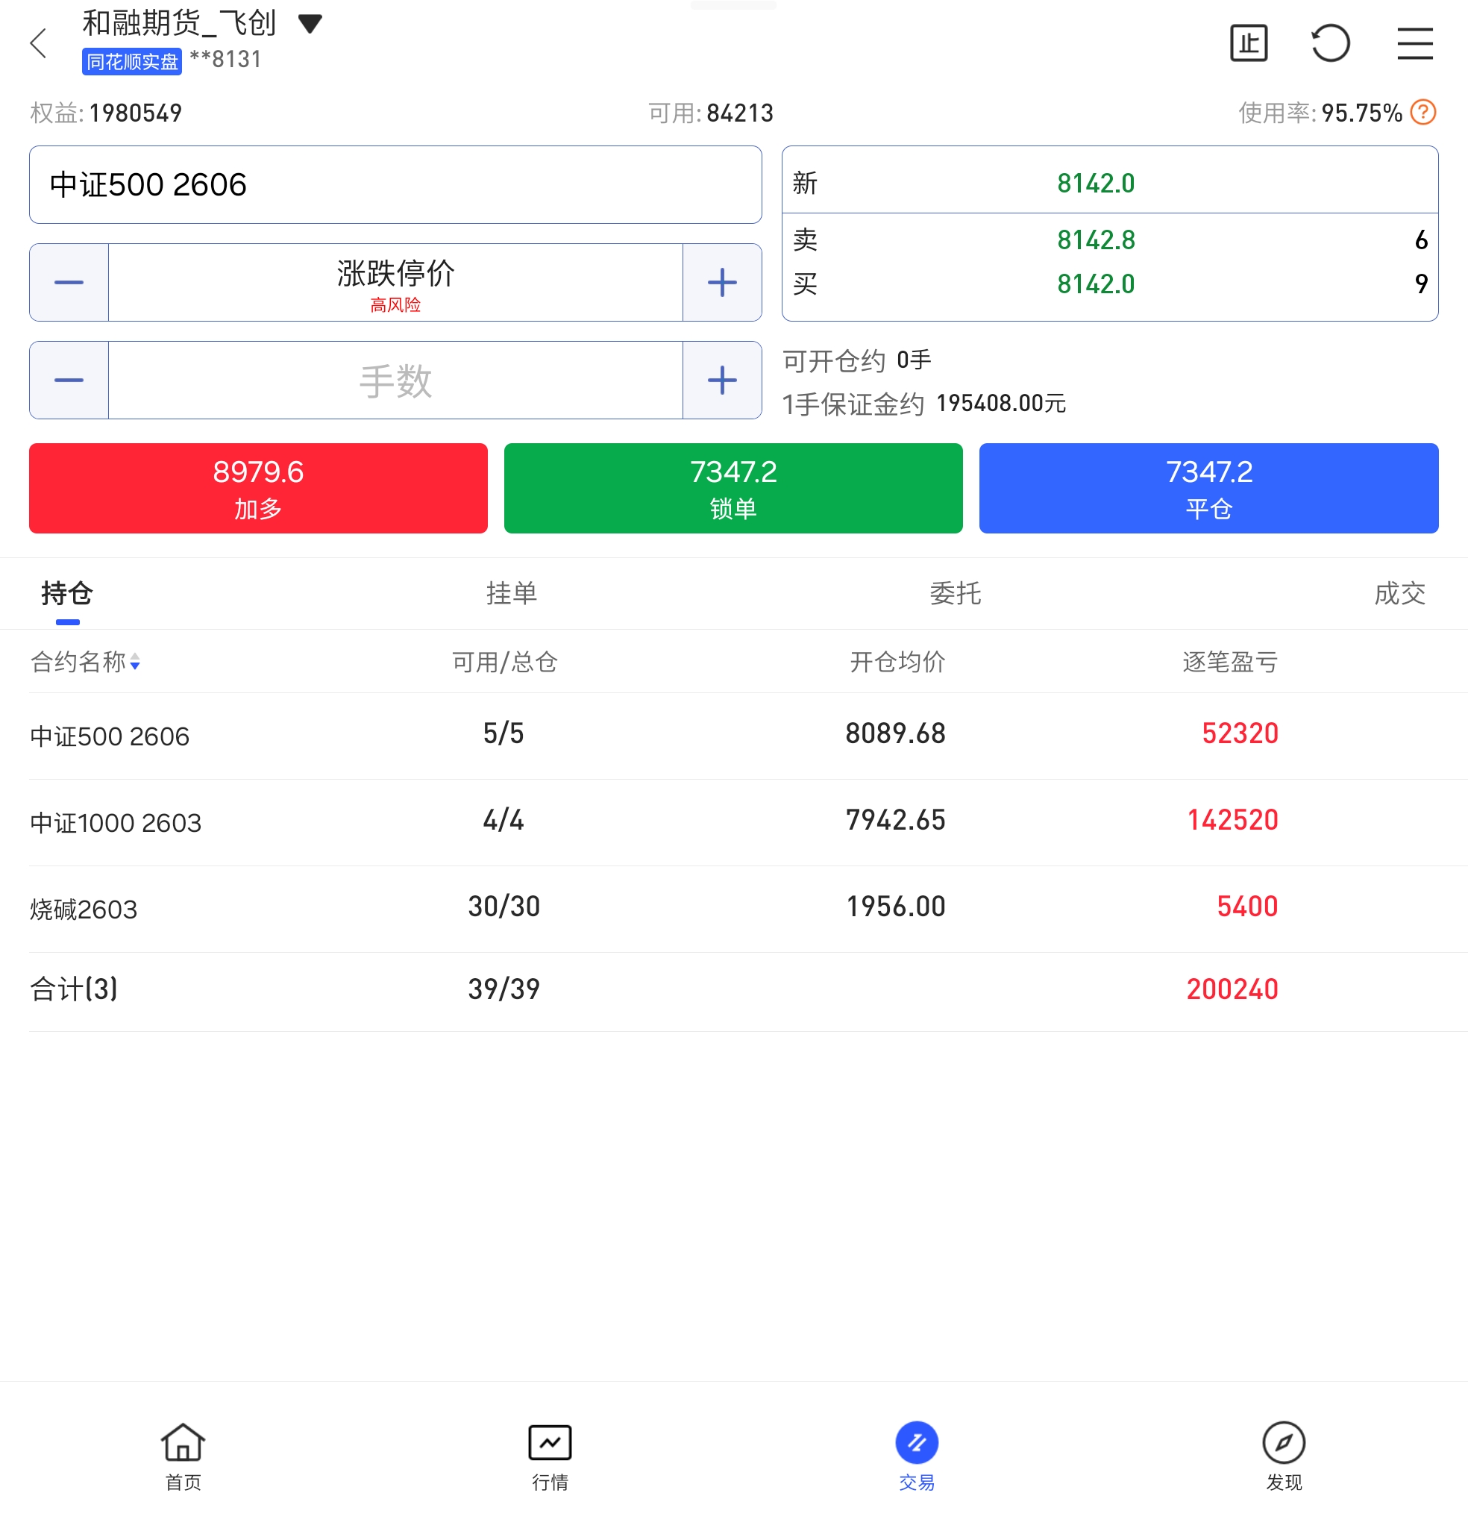Switch to the 挂单 tab
This screenshot has height=1534, width=1468.
pos(511,593)
